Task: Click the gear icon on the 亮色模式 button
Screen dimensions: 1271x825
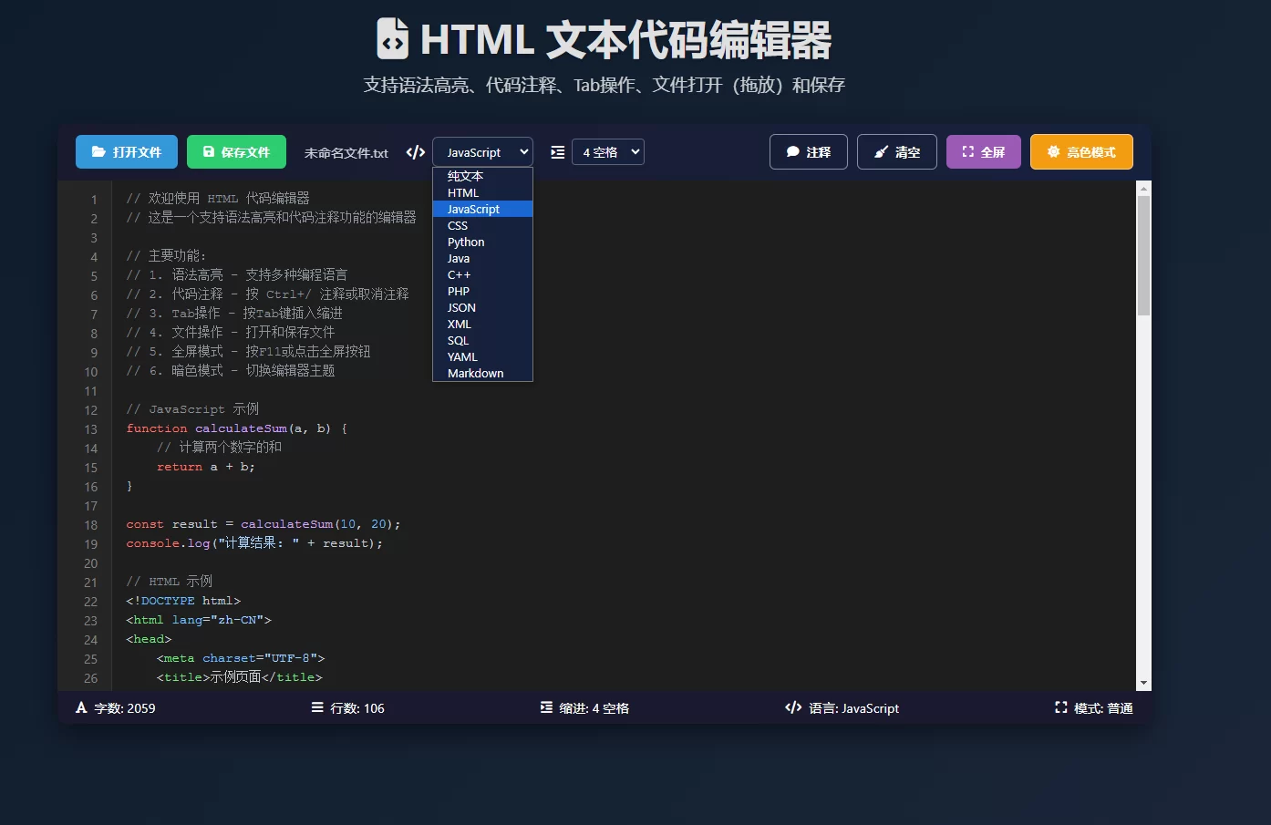Action: [1056, 151]
